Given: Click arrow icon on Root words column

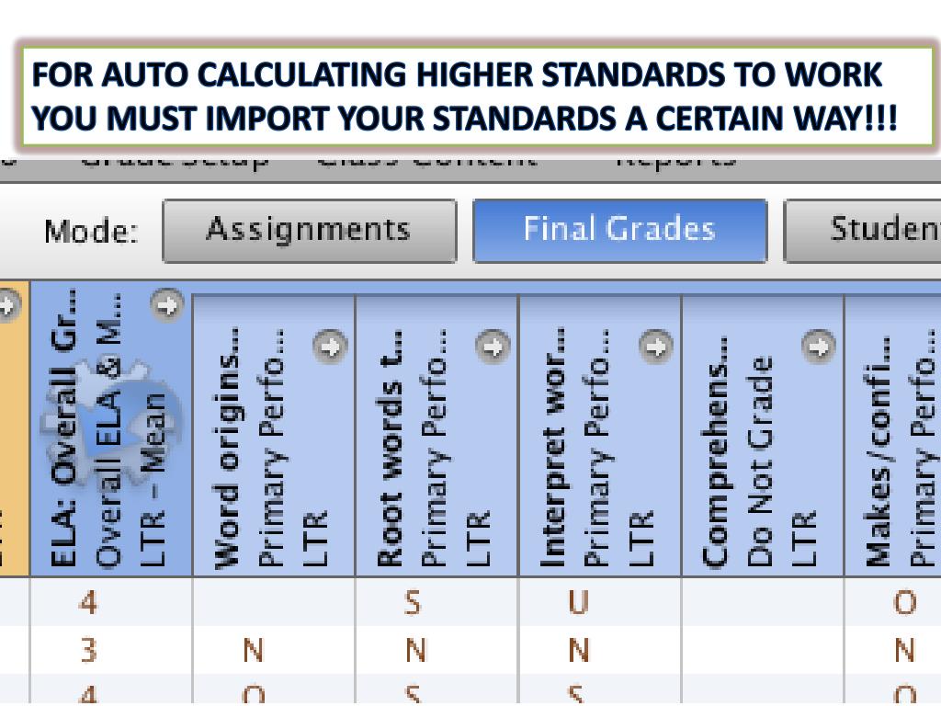Looking at the screenshot, I should pyautogui.click(x=493, y=347).
